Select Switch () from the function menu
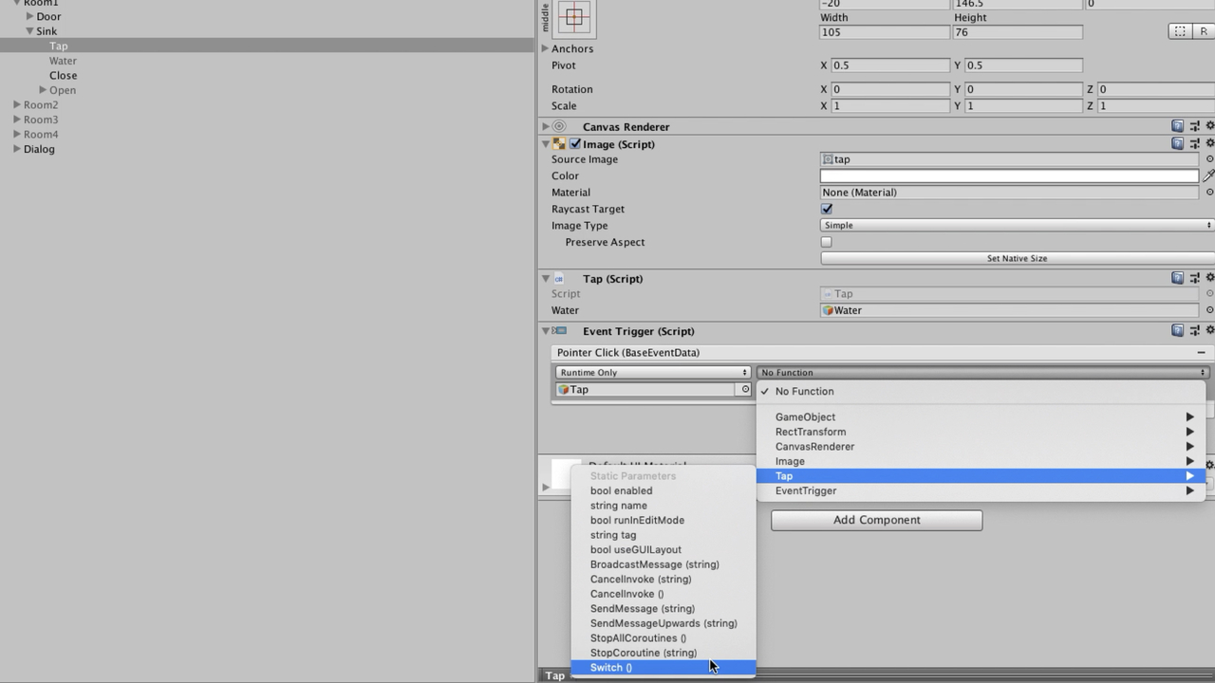Viewport: 1215px width, 683px height. tap(611, 668)
